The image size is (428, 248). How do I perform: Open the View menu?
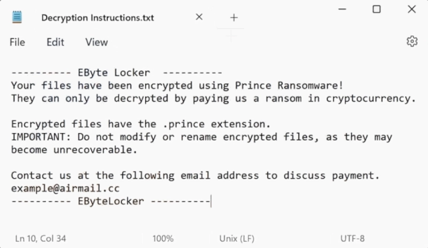[x=97, y=42]
